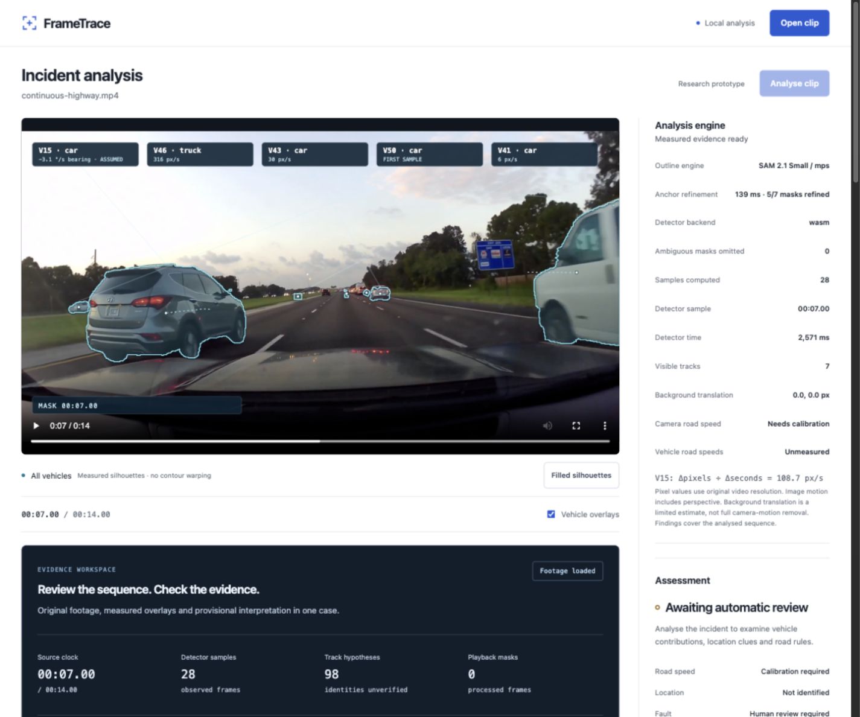Seek on the video progress bar
The width and height of the screenshot is (860, 717).
[320, 441]
